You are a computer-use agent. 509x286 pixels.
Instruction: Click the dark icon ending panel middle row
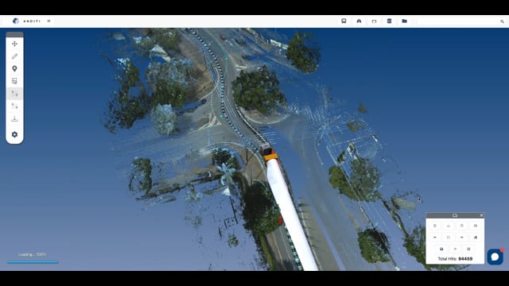click(x=476, y=238)
